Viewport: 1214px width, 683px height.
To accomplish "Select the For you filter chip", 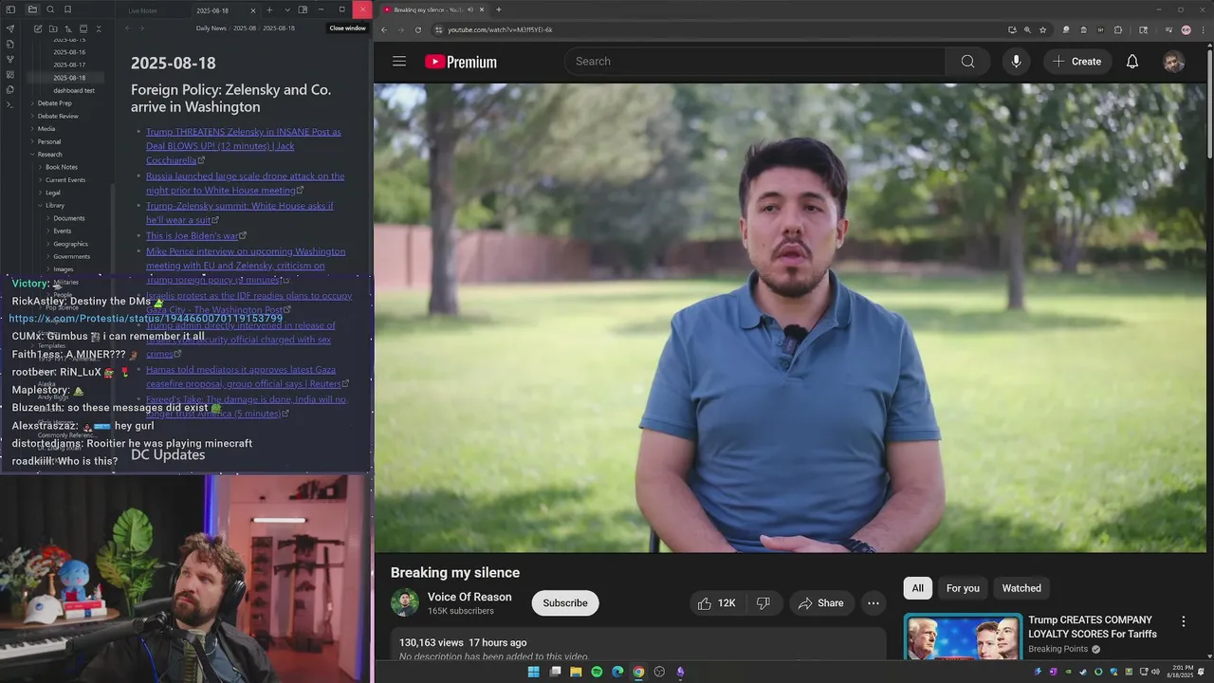I will [x=963, y=588].
